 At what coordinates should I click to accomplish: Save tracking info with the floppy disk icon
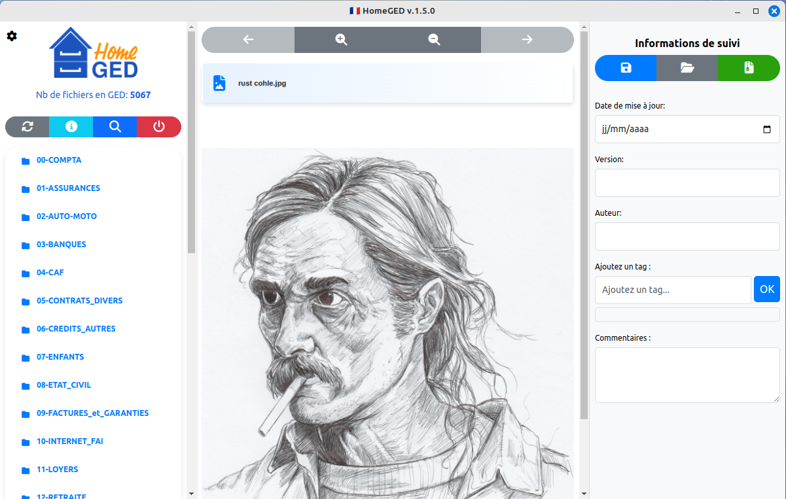(x=626, y=68)
